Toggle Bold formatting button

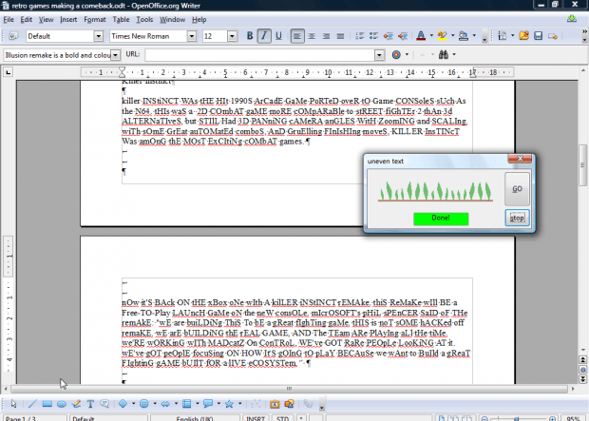[251, 36]
